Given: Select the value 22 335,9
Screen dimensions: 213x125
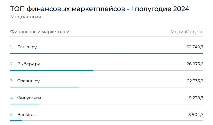Looking at the screenshot, I should pos(195,81).
